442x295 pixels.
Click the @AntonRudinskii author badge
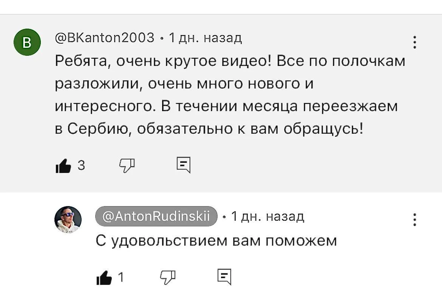(156, 216)
